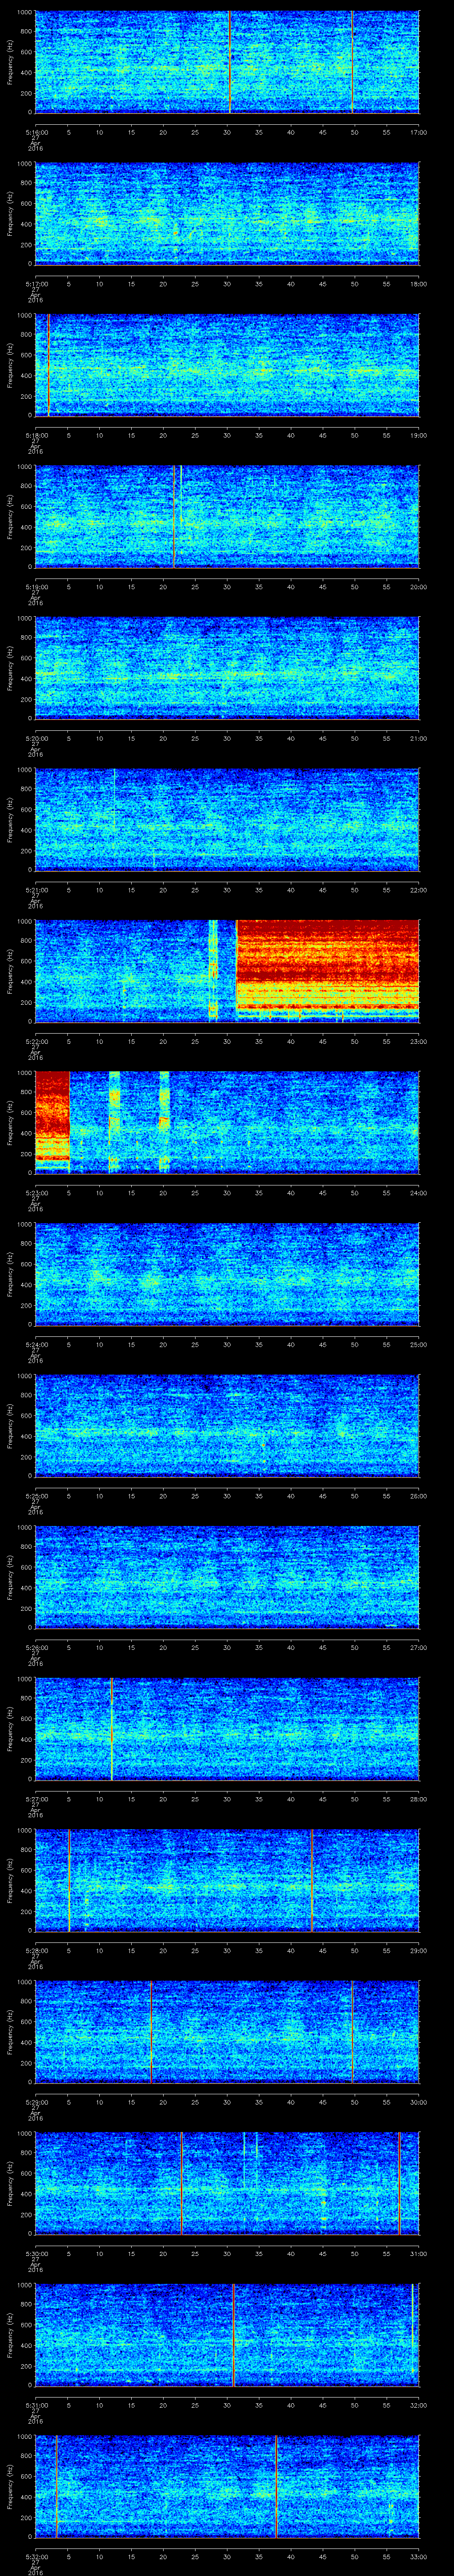This screenshot has width=454, height=2576.
Task: Click the 26:00 end time label
Action: click(x=419, y=1495)
